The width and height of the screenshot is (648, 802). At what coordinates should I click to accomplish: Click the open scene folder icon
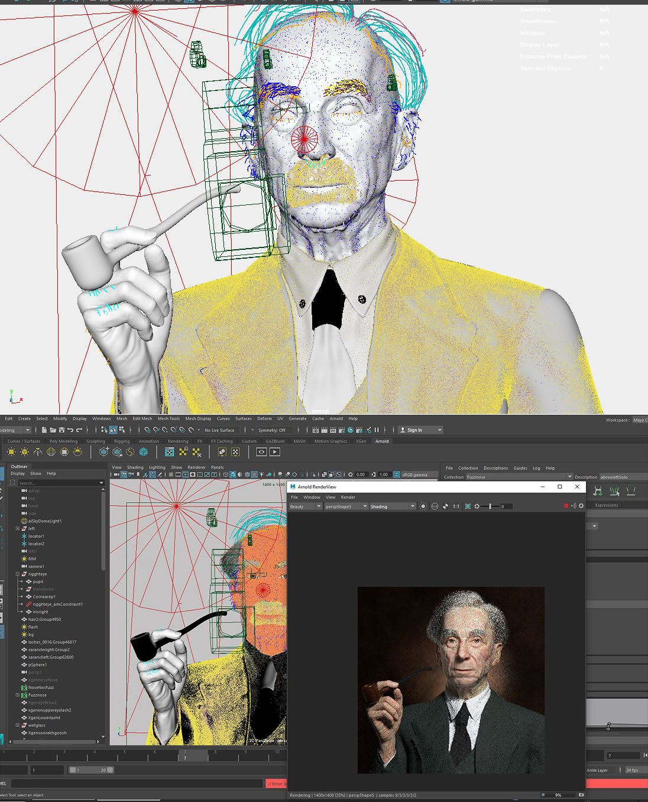53,430
